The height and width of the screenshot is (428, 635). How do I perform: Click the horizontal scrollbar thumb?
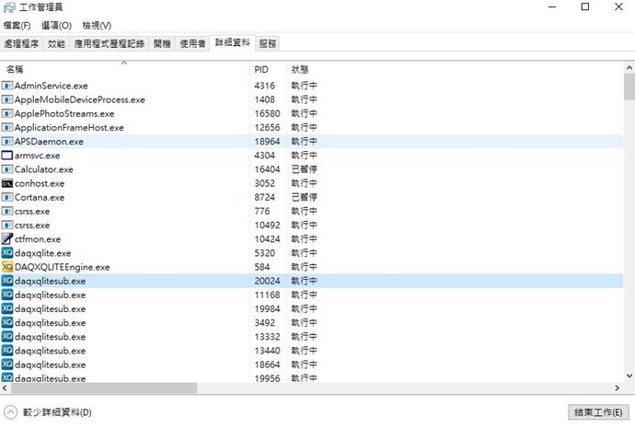pyautogui.click(x=104, y=388)
